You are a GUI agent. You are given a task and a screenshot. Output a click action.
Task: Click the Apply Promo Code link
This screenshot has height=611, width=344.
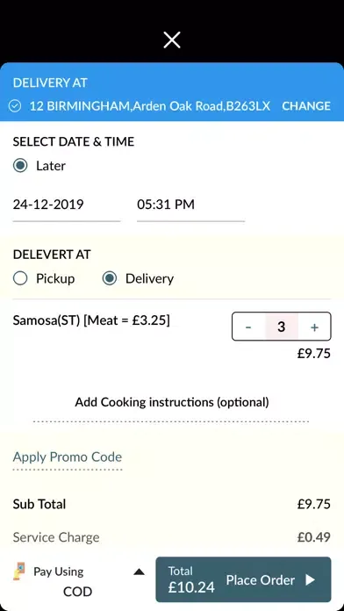tap(68, 456)
